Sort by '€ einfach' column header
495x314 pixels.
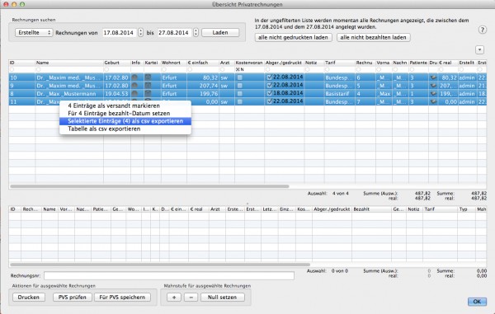pos(202,63)
